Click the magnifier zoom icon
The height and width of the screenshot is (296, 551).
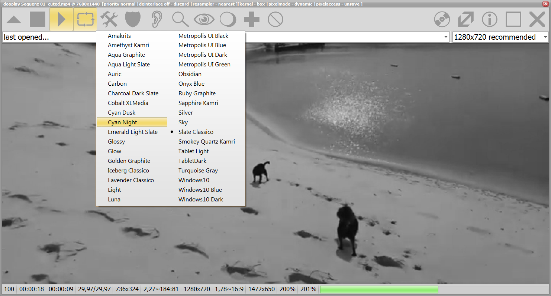pos(180,19)
